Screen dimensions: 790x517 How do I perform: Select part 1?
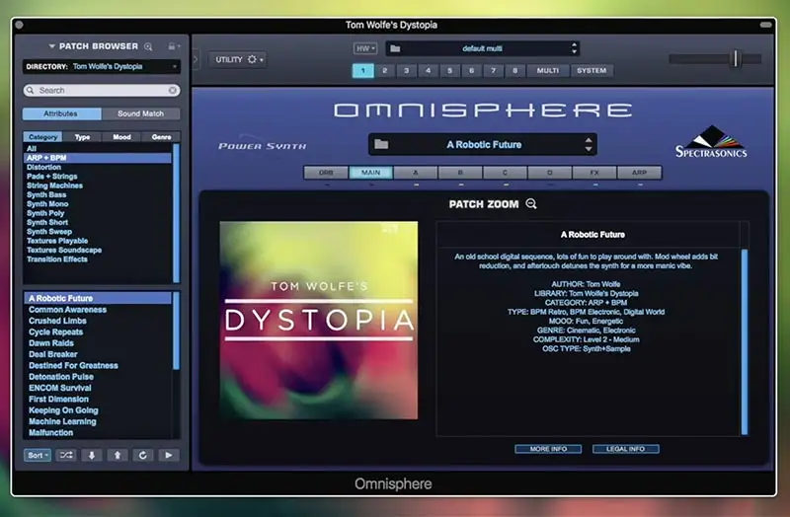click(362, 70)
